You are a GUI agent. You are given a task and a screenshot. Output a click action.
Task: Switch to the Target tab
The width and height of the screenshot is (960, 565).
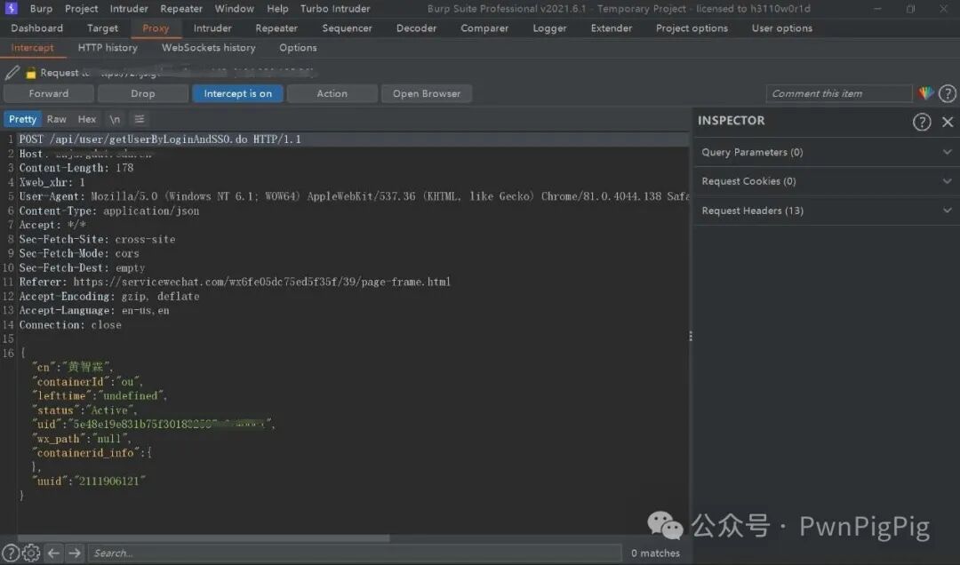click(x=102, y=28)
